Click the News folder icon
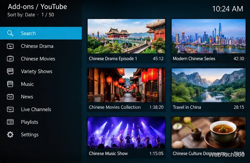The width and height of the screenshot is (250, 163). tap(10, 97)
